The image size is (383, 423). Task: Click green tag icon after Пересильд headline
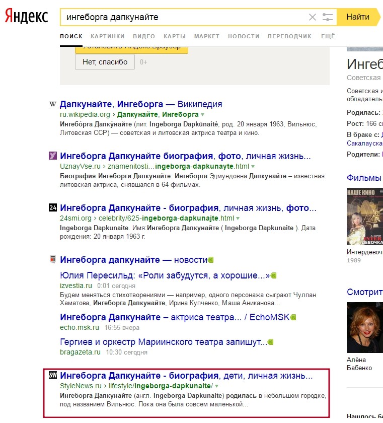(273, 276)
